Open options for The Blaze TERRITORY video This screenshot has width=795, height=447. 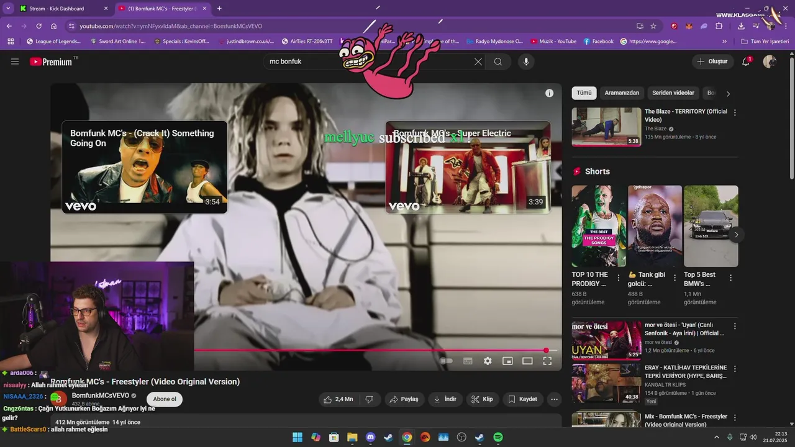tap(735, 112)
